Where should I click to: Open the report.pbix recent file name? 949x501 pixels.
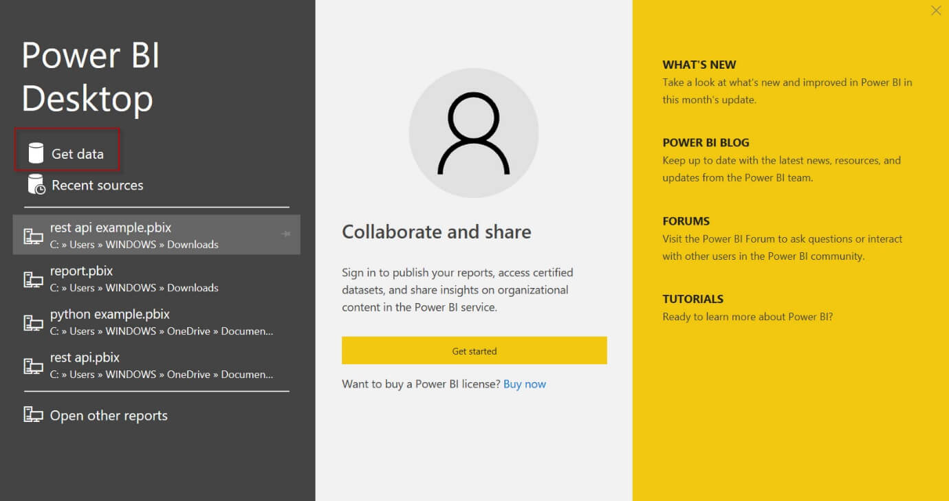81,271
